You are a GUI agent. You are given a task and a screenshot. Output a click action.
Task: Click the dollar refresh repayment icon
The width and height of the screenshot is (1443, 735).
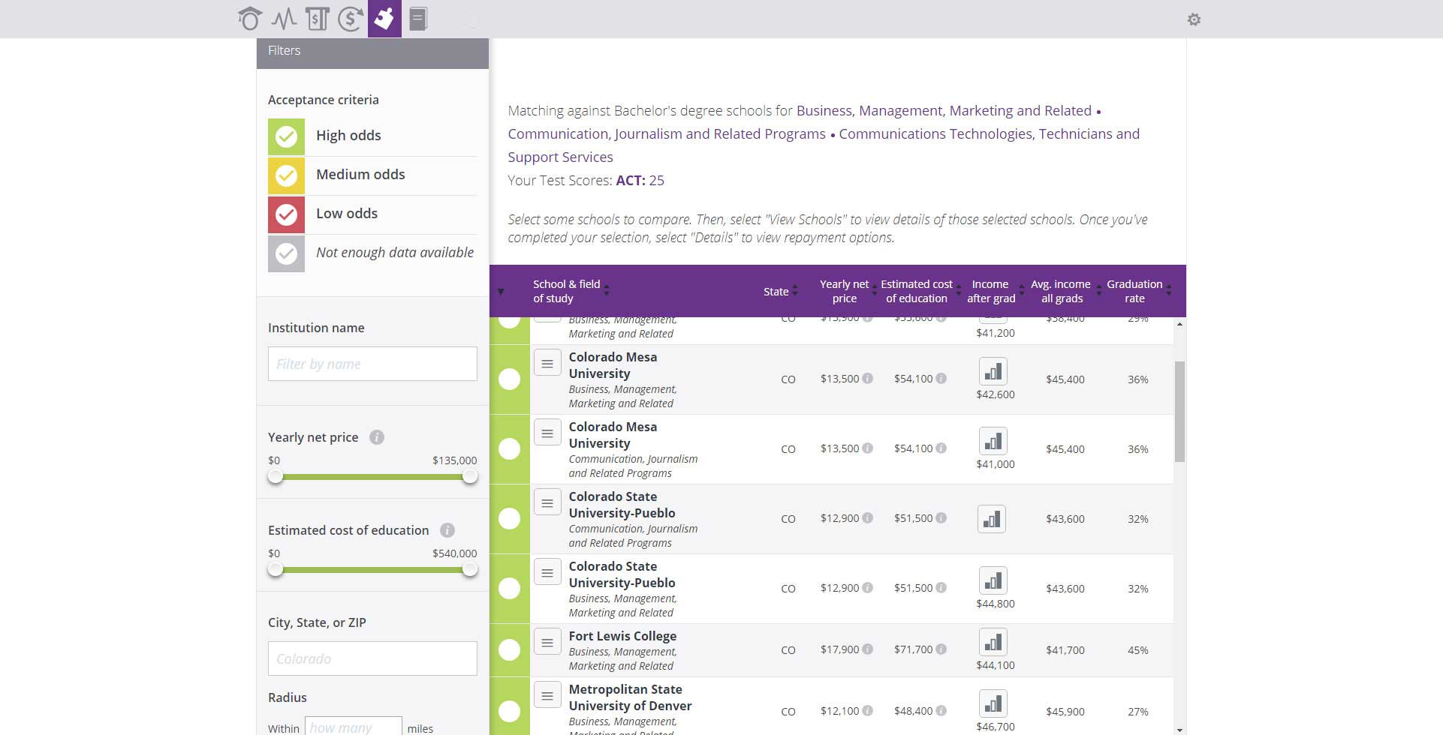point(351,19)
